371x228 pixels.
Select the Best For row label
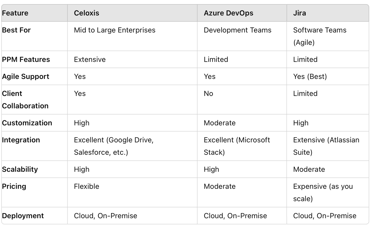pos(16,30)
